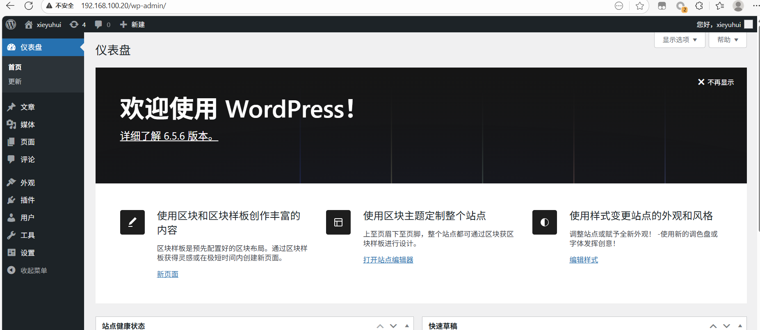
Task: Move the 快速草稿 widget down
Action: coord(726,326)
